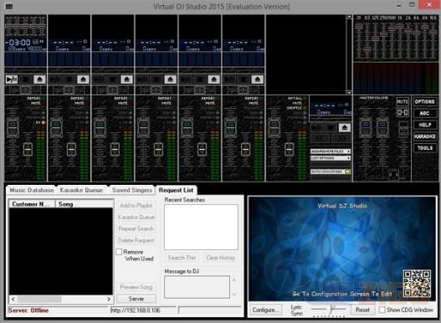This screenshot has height=323, width=441.
Task: Click Customer N... column header
Action: [33, 204]
